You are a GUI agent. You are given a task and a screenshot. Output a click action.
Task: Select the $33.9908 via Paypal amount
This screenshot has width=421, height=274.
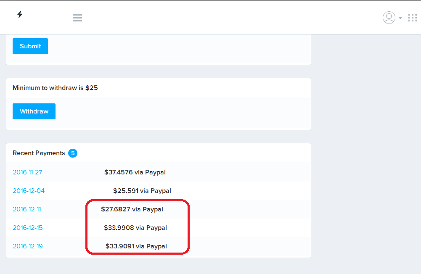(x=135, y=228)
